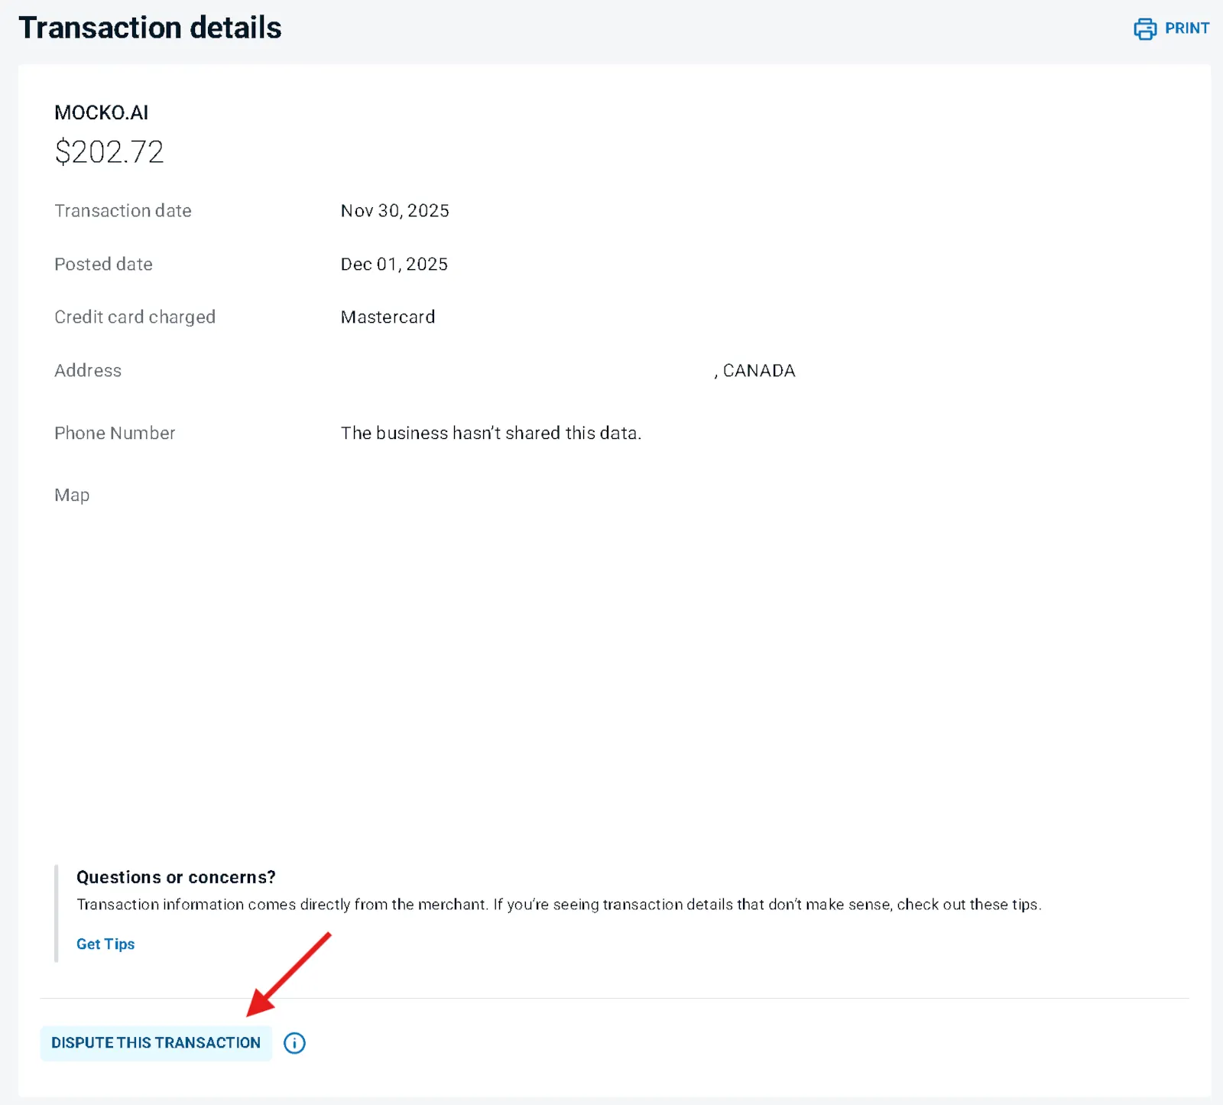This screenshot has width=1223, height=1105.
Task: Select the Transaction details heading
Action: coord(151,28)
